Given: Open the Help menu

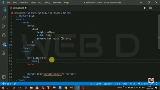Looking at the screenshot, I should pos(66,2).
